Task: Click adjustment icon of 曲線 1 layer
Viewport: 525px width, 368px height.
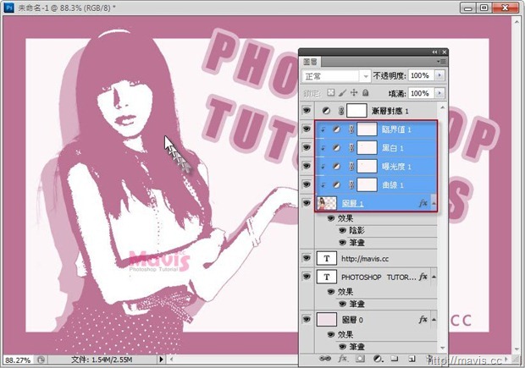Action: point(336,185)
